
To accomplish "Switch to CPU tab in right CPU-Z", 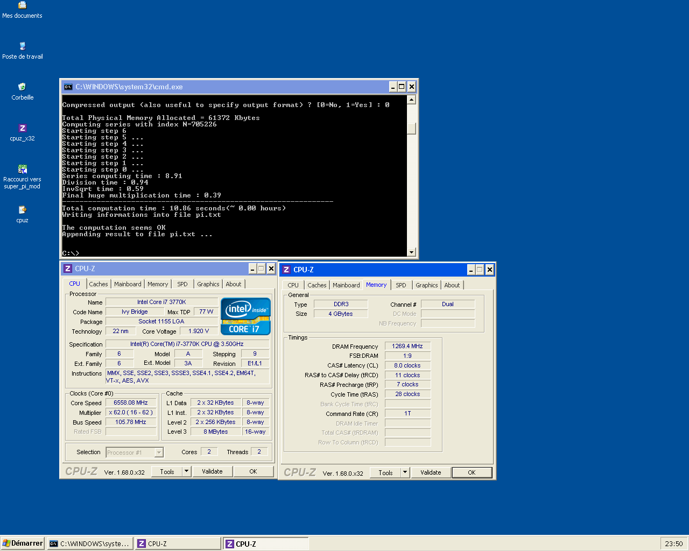I will point(293,285).
